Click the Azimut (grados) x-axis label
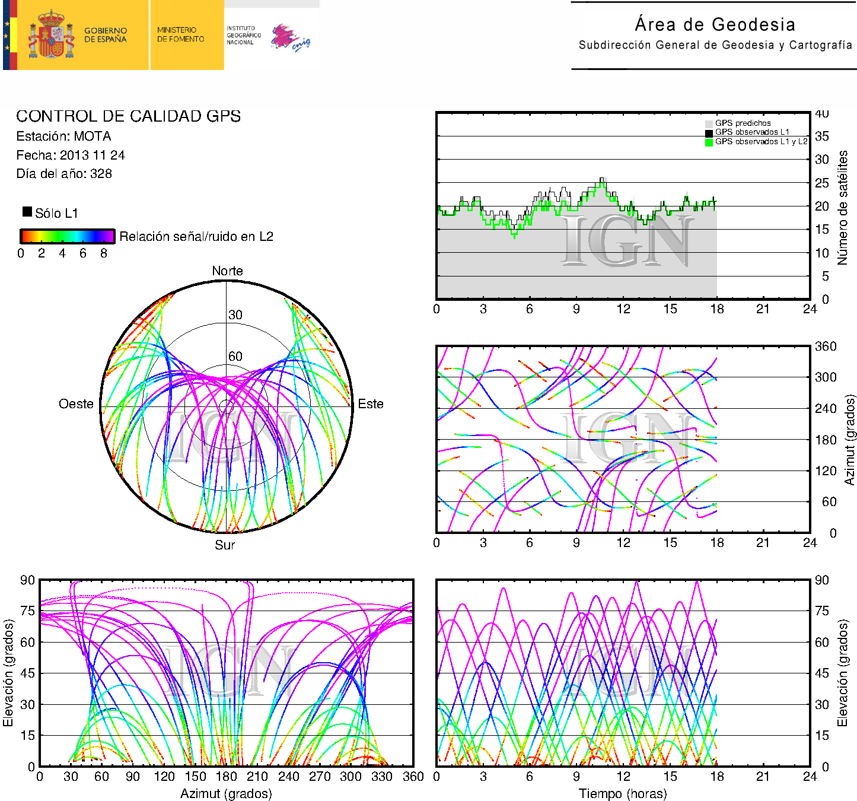The height and width of the screenshot is (801, 857). coord(226,793)
